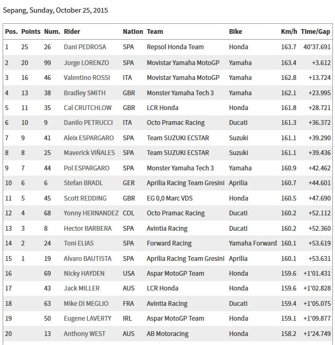Select Anthony WEST rider name
Viewport: 335px width, 345px height.
[85, 334]
